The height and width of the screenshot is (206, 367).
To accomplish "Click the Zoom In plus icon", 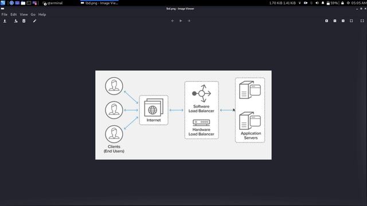I will (x=326, y=21).
